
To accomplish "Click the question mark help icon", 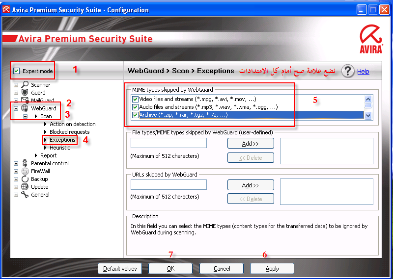I will tap(348, 71).
